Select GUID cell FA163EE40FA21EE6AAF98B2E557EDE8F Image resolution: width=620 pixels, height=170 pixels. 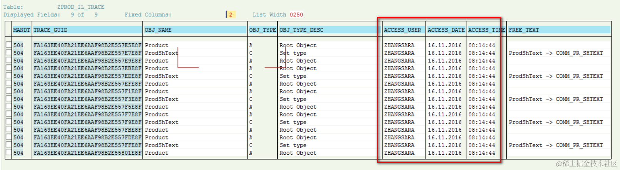[x=87, y=76]
